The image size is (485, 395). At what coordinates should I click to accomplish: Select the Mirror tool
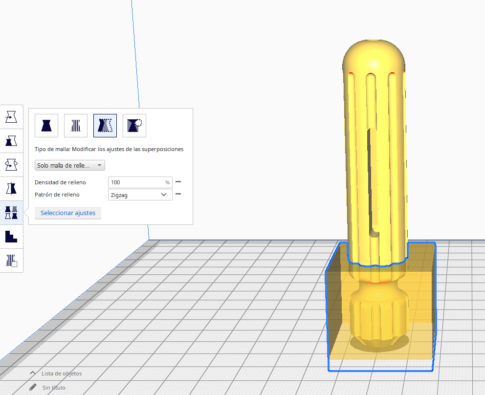(11, 188)
